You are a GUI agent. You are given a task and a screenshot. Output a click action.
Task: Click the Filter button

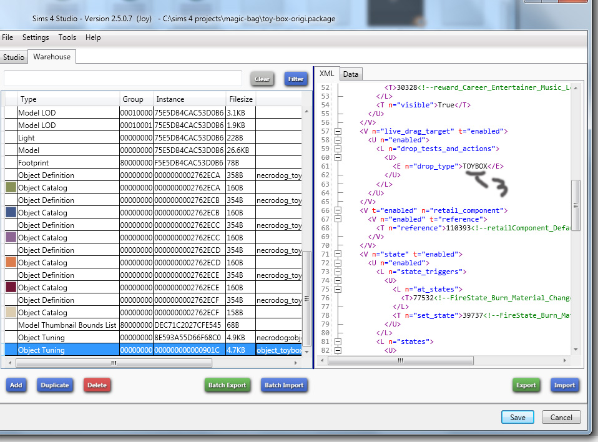click(296, 79)
